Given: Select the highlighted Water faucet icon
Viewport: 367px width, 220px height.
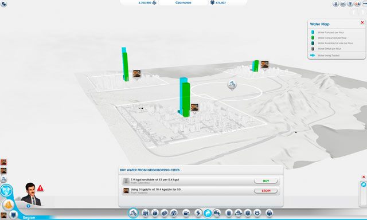Looking at the screenshot, I should coord(208,213).
